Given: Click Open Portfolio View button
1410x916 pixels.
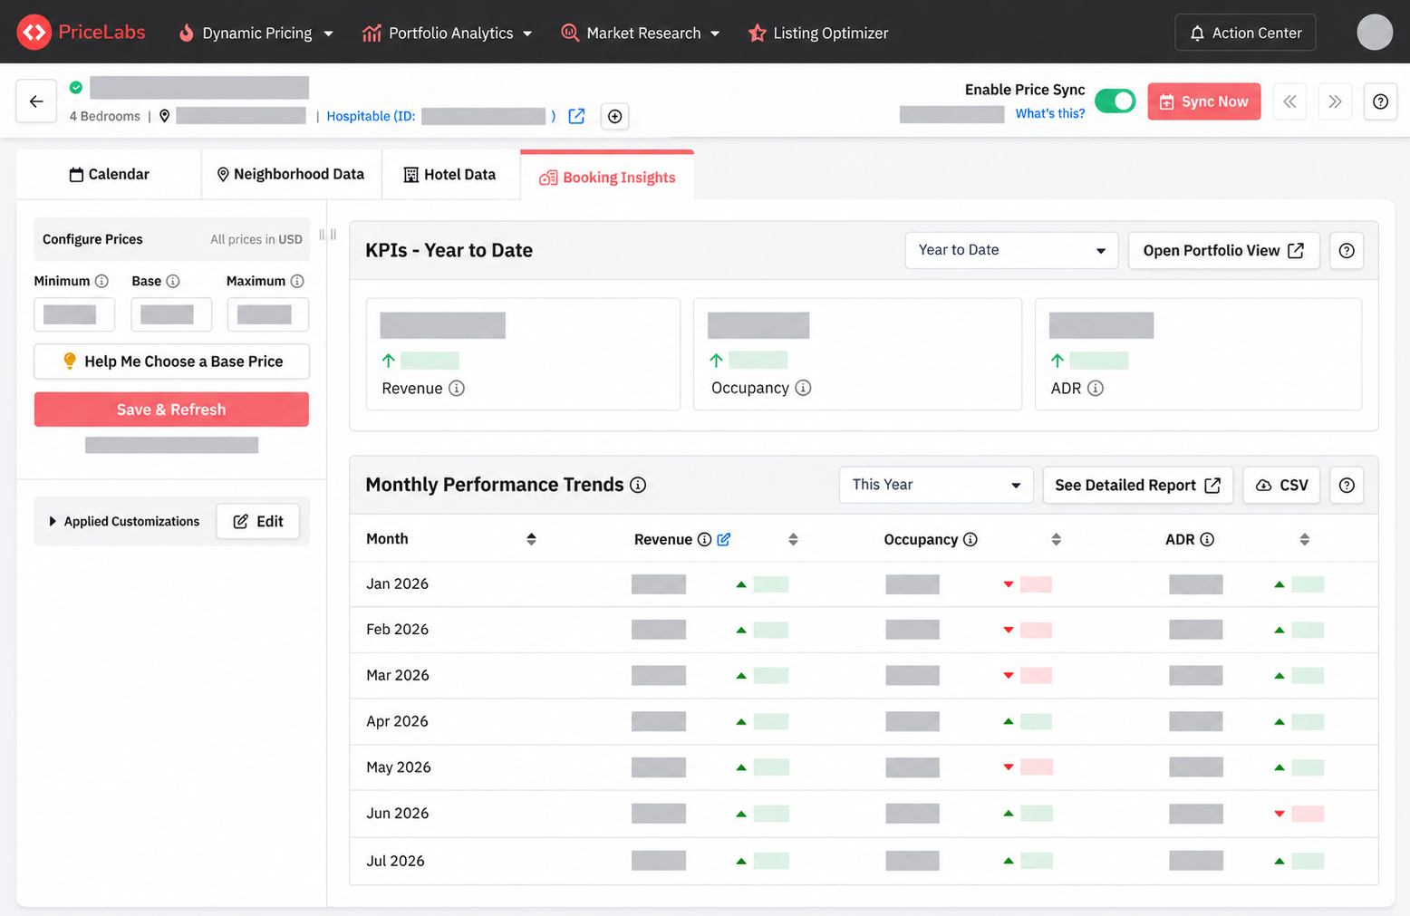Looking at the screenshot, I should 1223,250.
